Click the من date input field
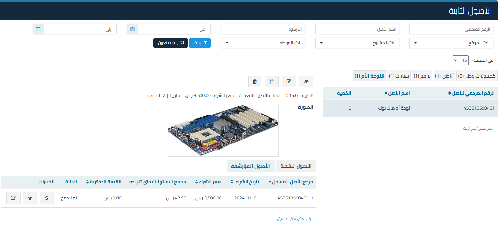 coord(174,29)
